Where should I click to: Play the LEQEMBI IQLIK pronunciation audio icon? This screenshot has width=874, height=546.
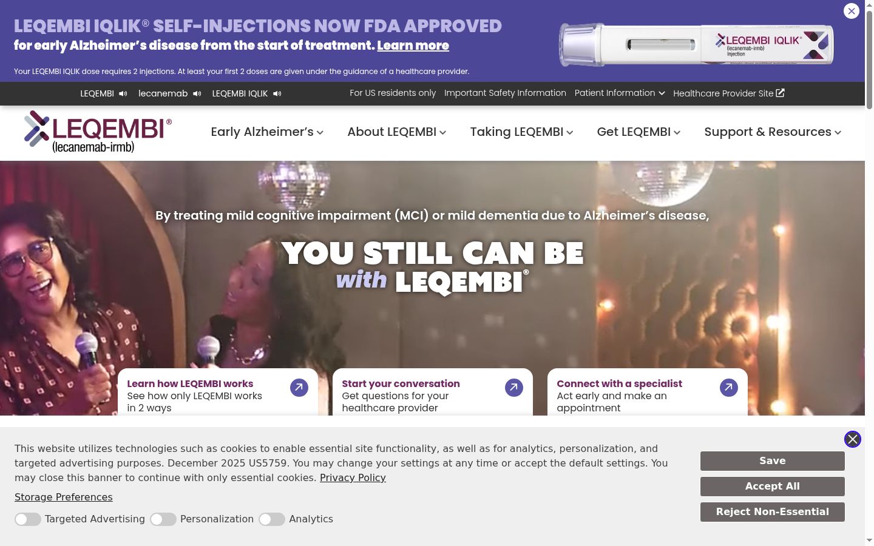[277, 93]
